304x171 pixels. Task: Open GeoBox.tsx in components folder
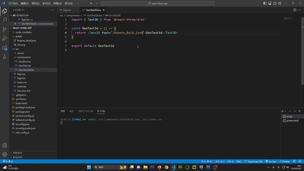pos(25,61)
